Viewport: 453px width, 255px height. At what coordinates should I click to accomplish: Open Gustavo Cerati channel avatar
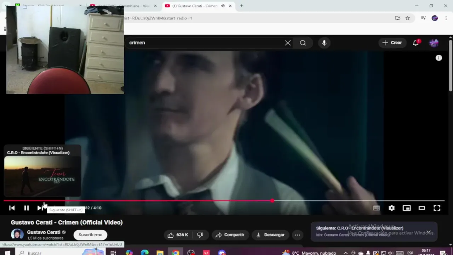(x=17, y=234)
